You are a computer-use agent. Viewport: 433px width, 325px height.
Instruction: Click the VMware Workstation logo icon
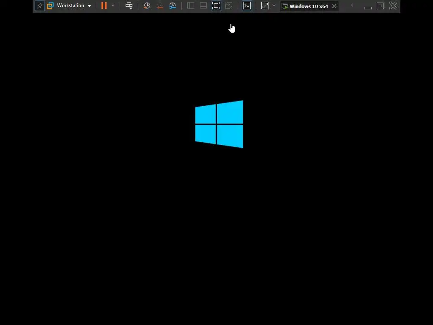coord(50,6)
